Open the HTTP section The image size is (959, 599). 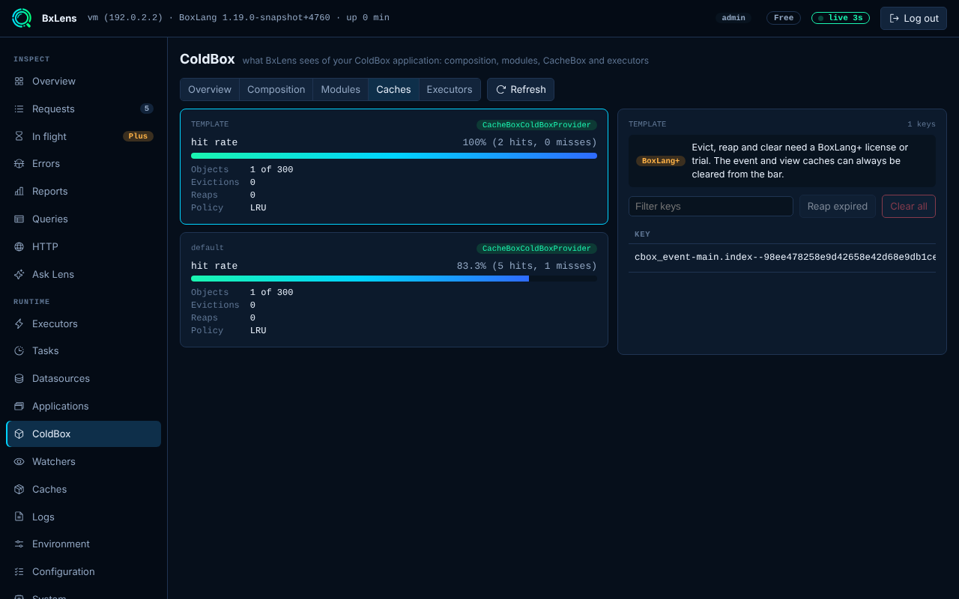[x=83, y=246]
